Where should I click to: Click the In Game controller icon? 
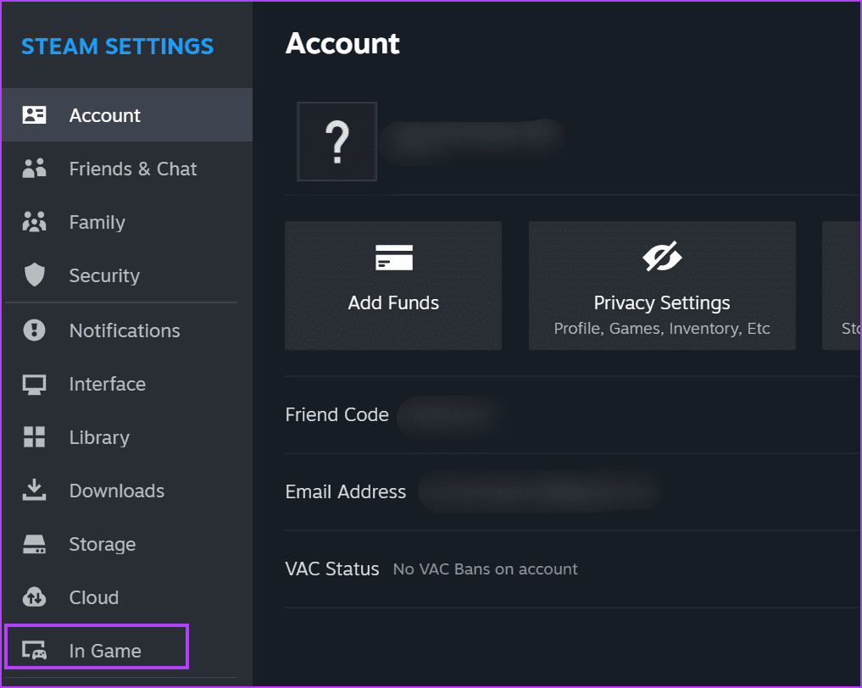tap(34, 651)
